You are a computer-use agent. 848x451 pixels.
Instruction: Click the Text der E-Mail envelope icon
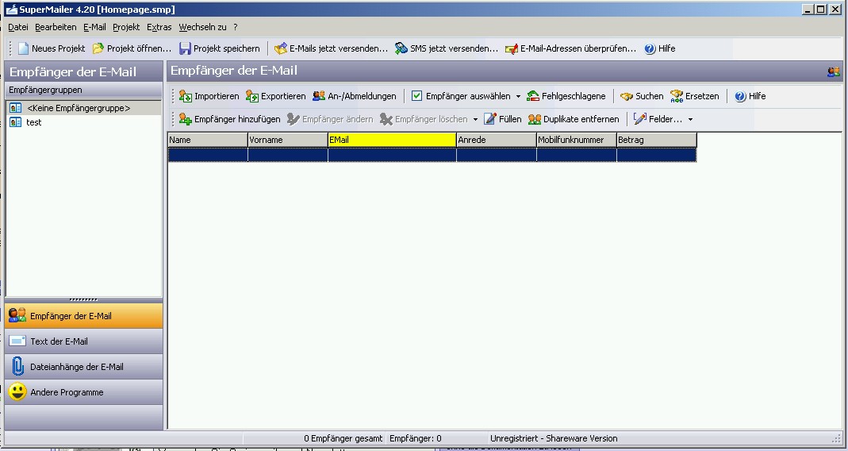17,341
